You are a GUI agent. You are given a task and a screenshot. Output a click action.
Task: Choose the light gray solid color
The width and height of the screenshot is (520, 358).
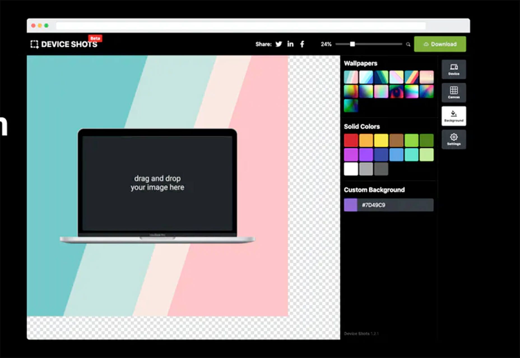point(366,169)
